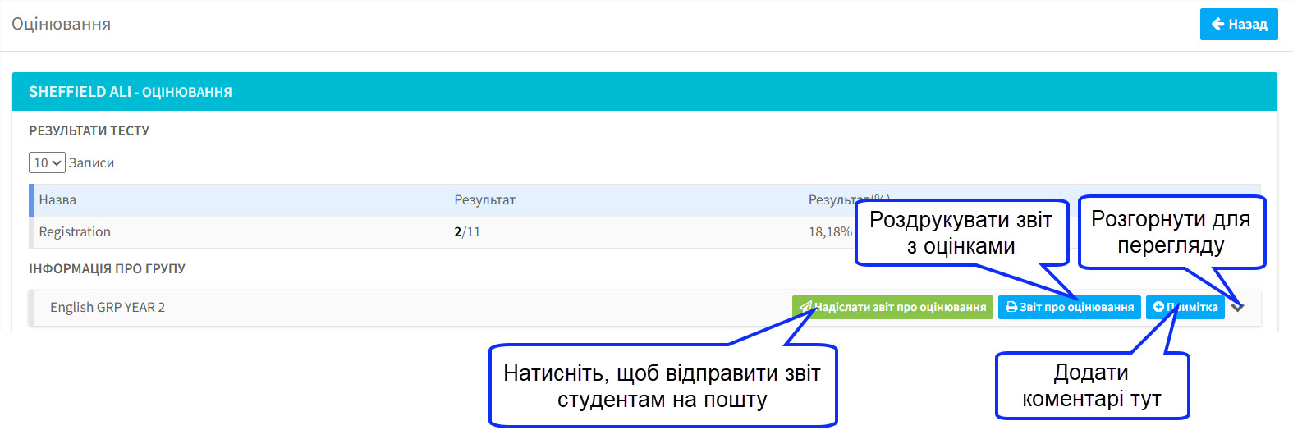Click the printer icon in Звіт про оцінювання
1293x430 pixels.
(x=1011, y=307)
